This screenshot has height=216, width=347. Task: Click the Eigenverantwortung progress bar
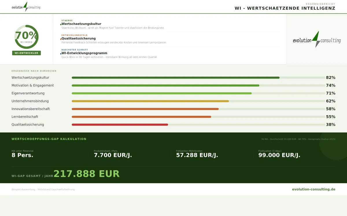point(198,93)
